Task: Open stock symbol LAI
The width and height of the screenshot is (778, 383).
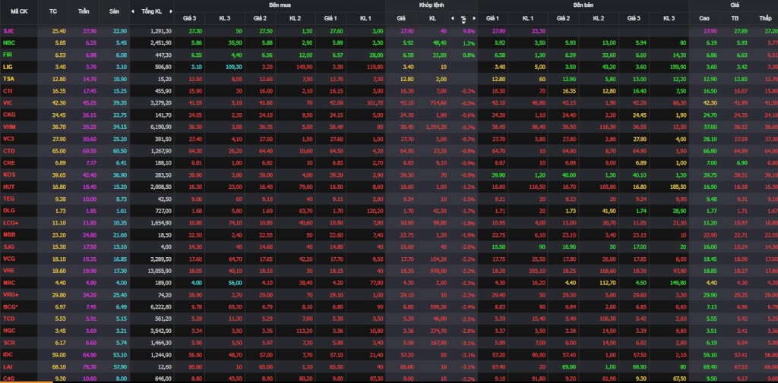Action: click(8, 366)
